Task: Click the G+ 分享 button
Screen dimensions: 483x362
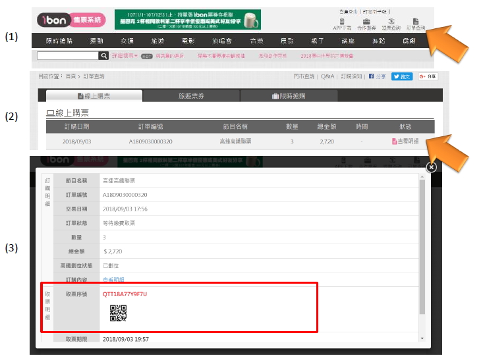Action: (x=428, y=76)
